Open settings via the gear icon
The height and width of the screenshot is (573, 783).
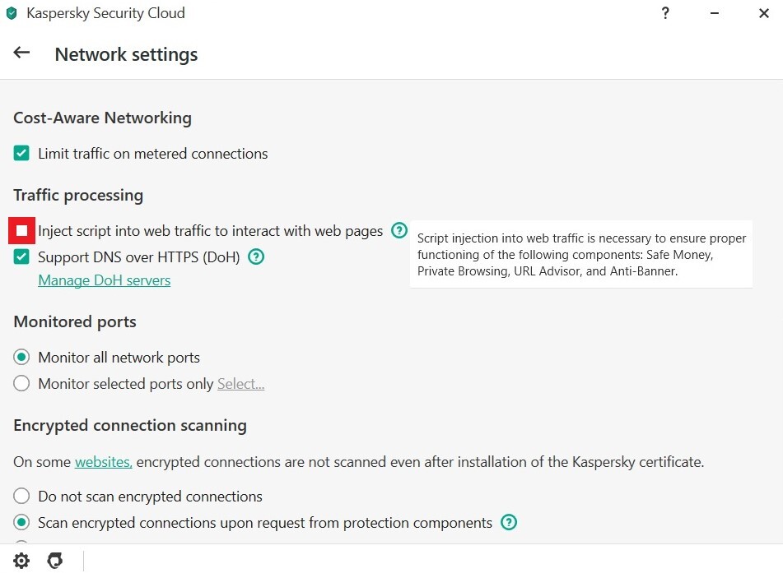(x=21, y=561)
